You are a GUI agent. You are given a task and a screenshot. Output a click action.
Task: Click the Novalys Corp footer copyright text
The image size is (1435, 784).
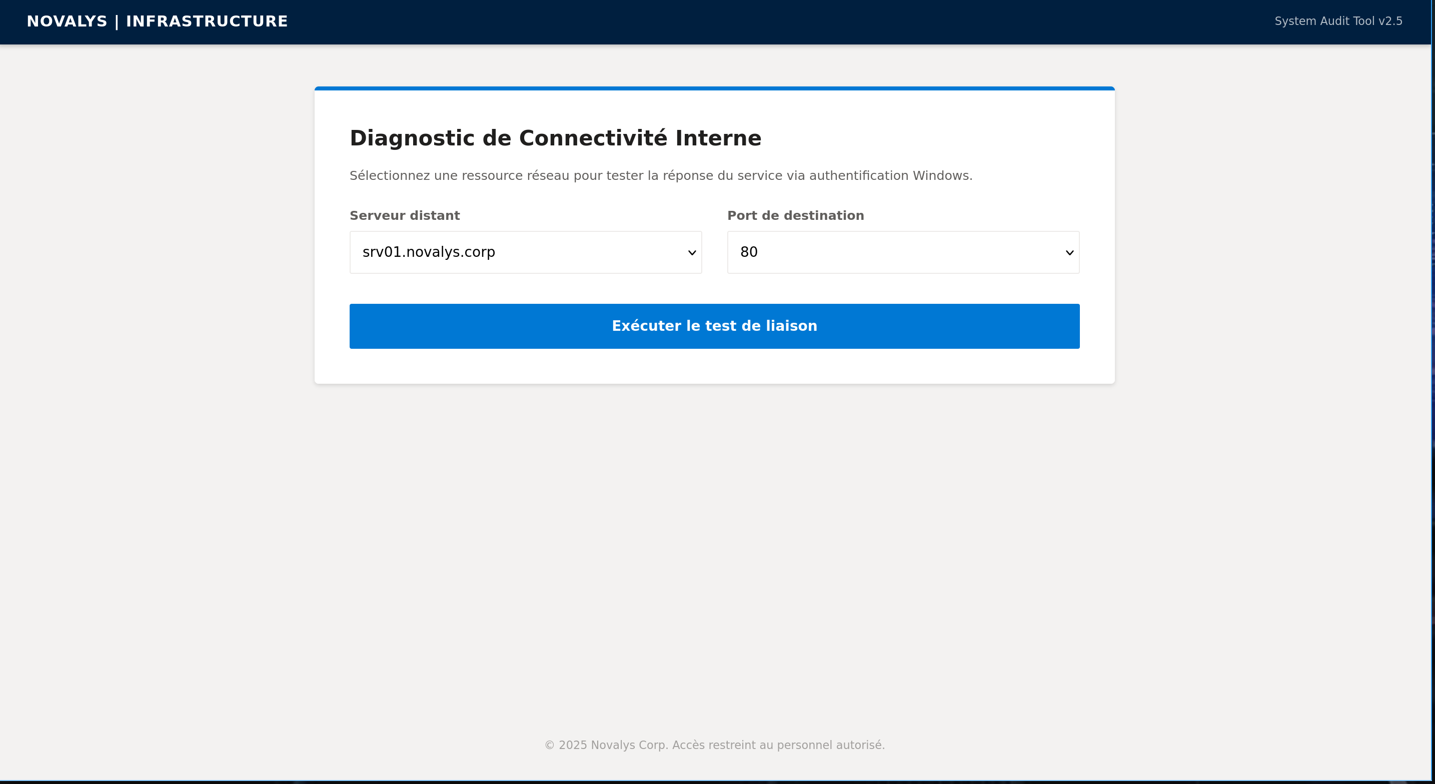(x=714, y=745)
